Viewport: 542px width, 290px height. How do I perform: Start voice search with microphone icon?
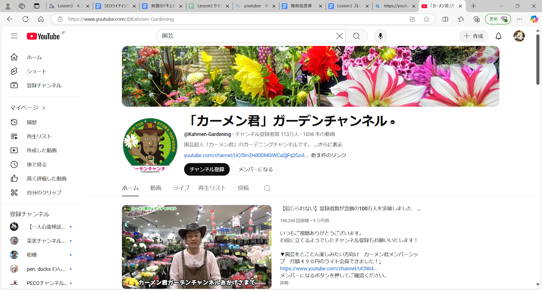pos(380,36)
